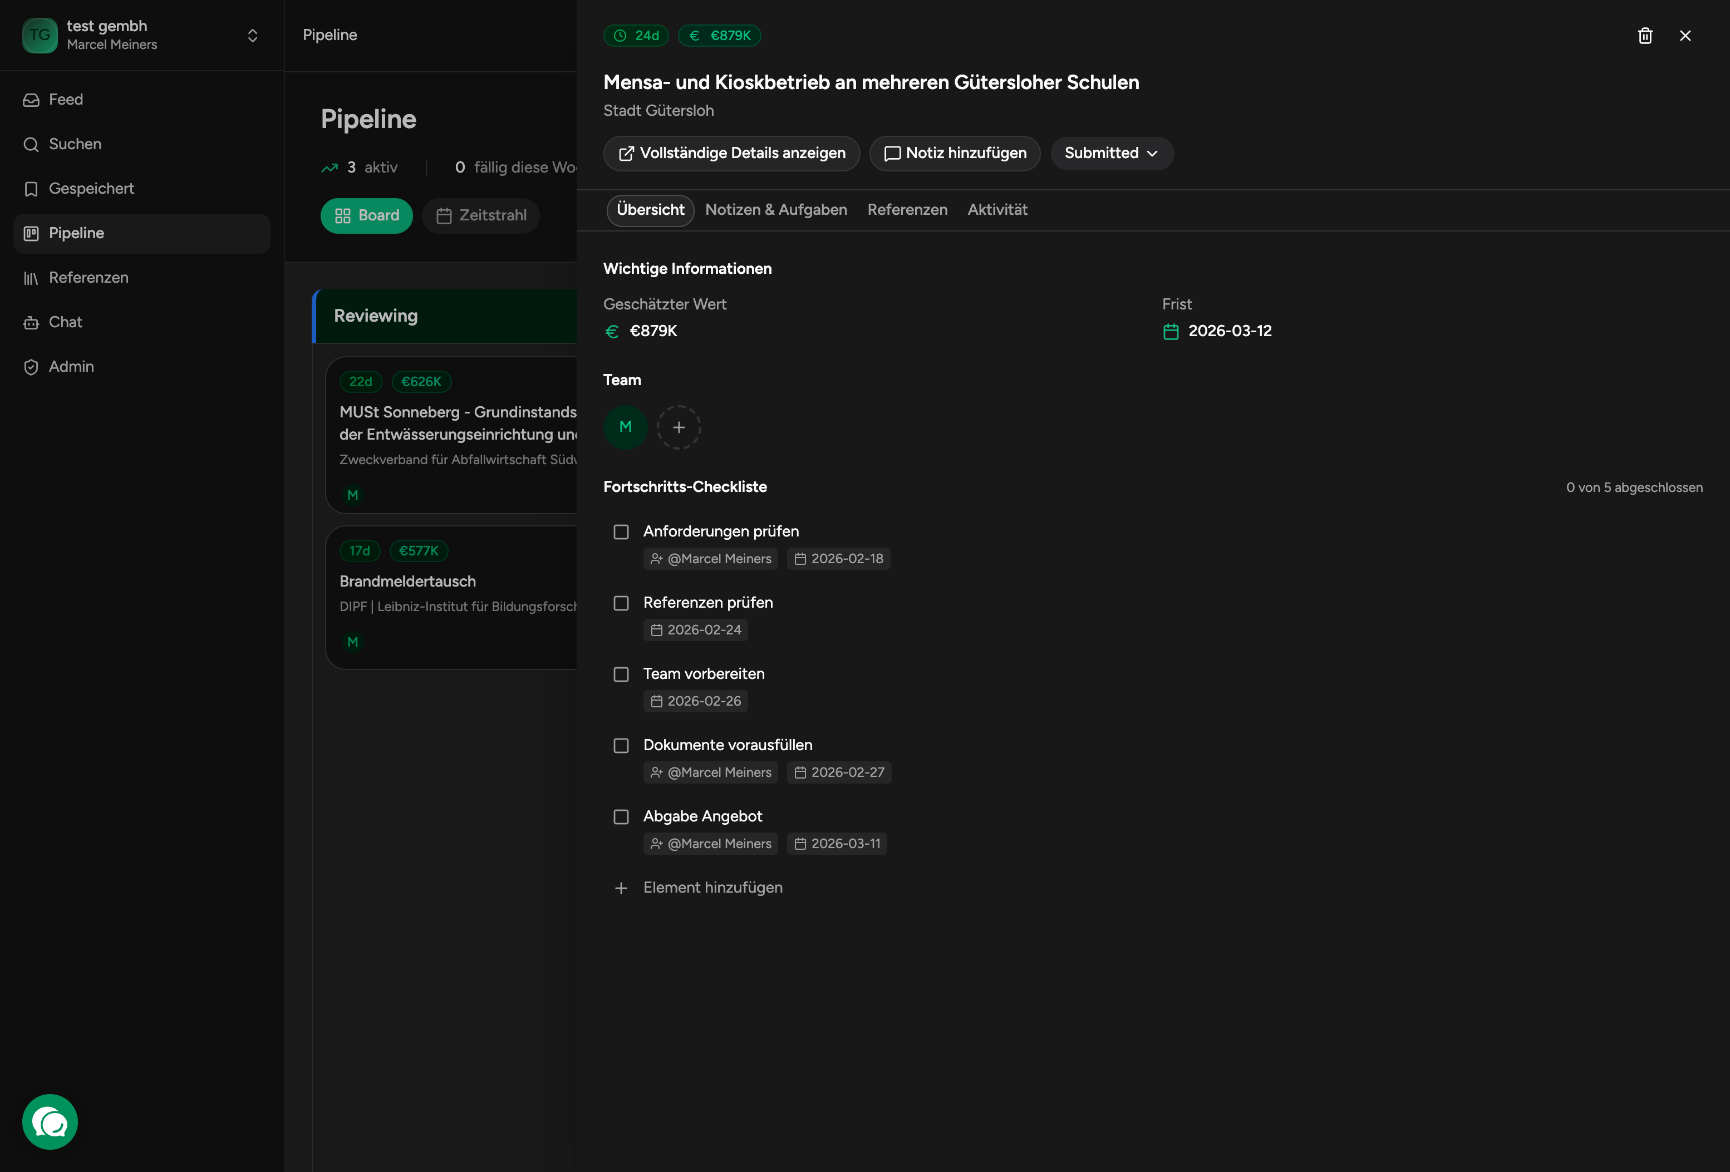Open Feed from the sidebar
Image resolution: width=1730 pixels, height=1172 pixels.
pos(66,100)
